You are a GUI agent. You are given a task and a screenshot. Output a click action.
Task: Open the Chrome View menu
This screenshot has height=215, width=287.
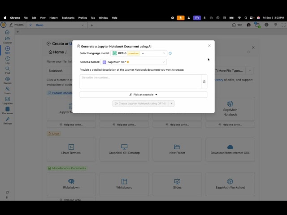43,18
